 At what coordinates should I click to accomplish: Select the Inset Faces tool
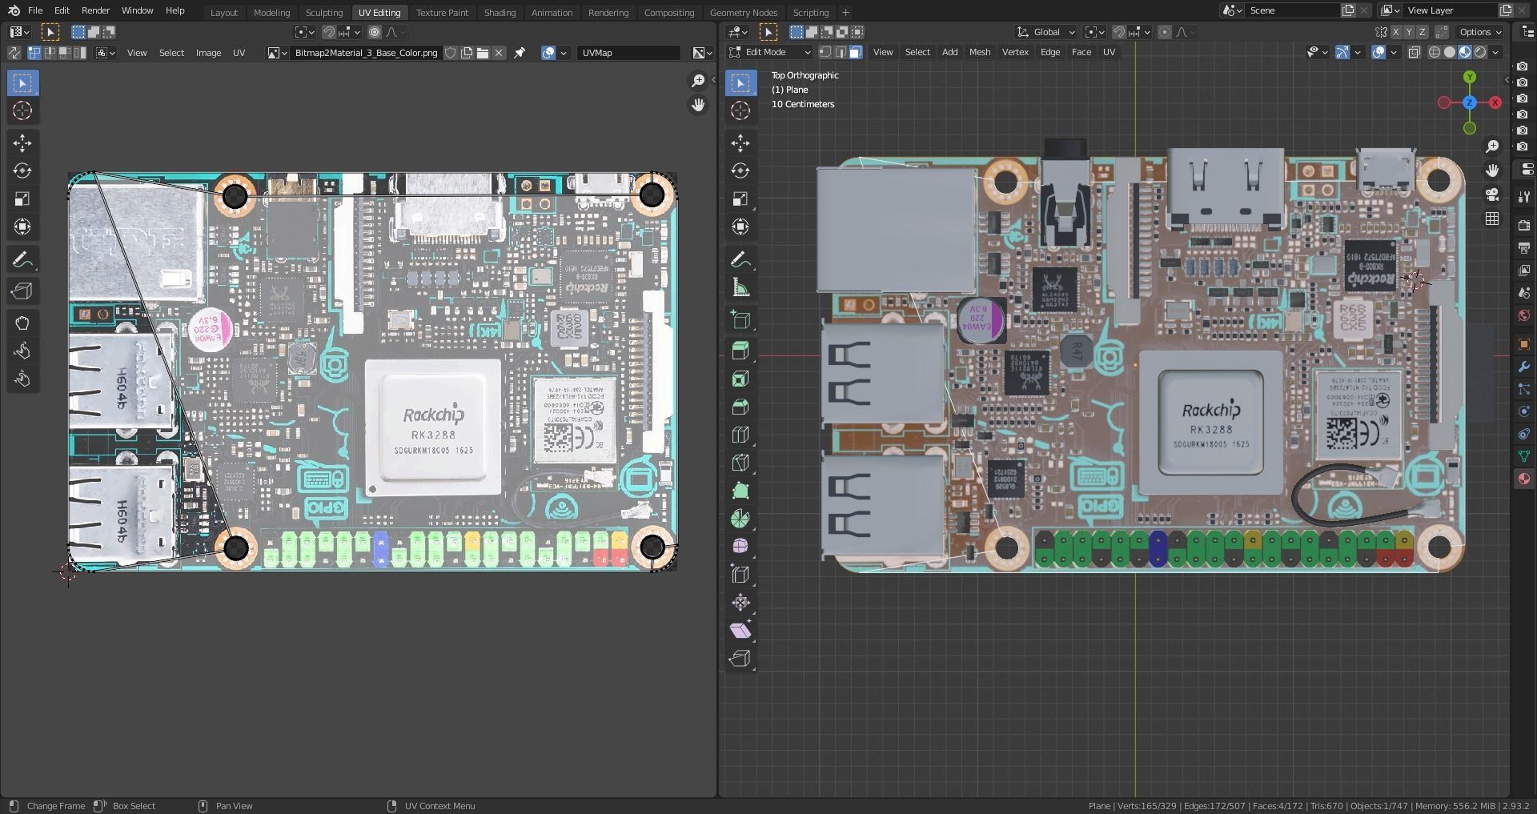click(740, 379)
